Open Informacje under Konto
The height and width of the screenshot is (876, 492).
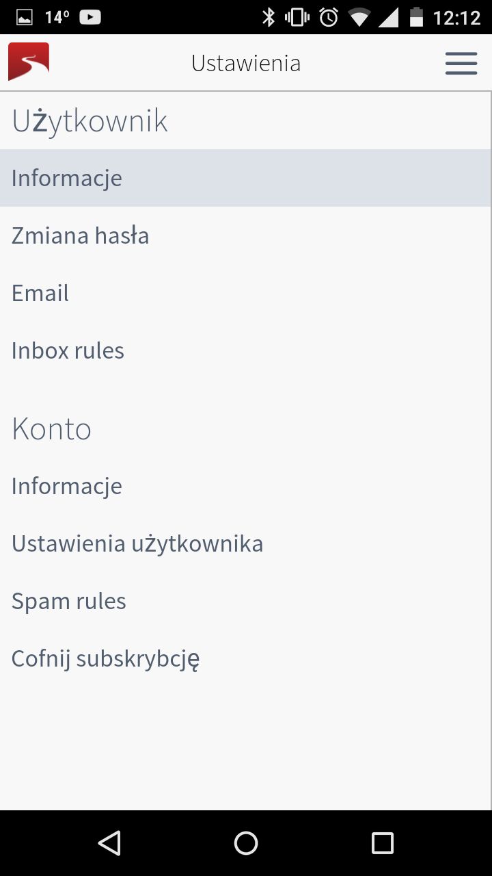click(245, 486)
